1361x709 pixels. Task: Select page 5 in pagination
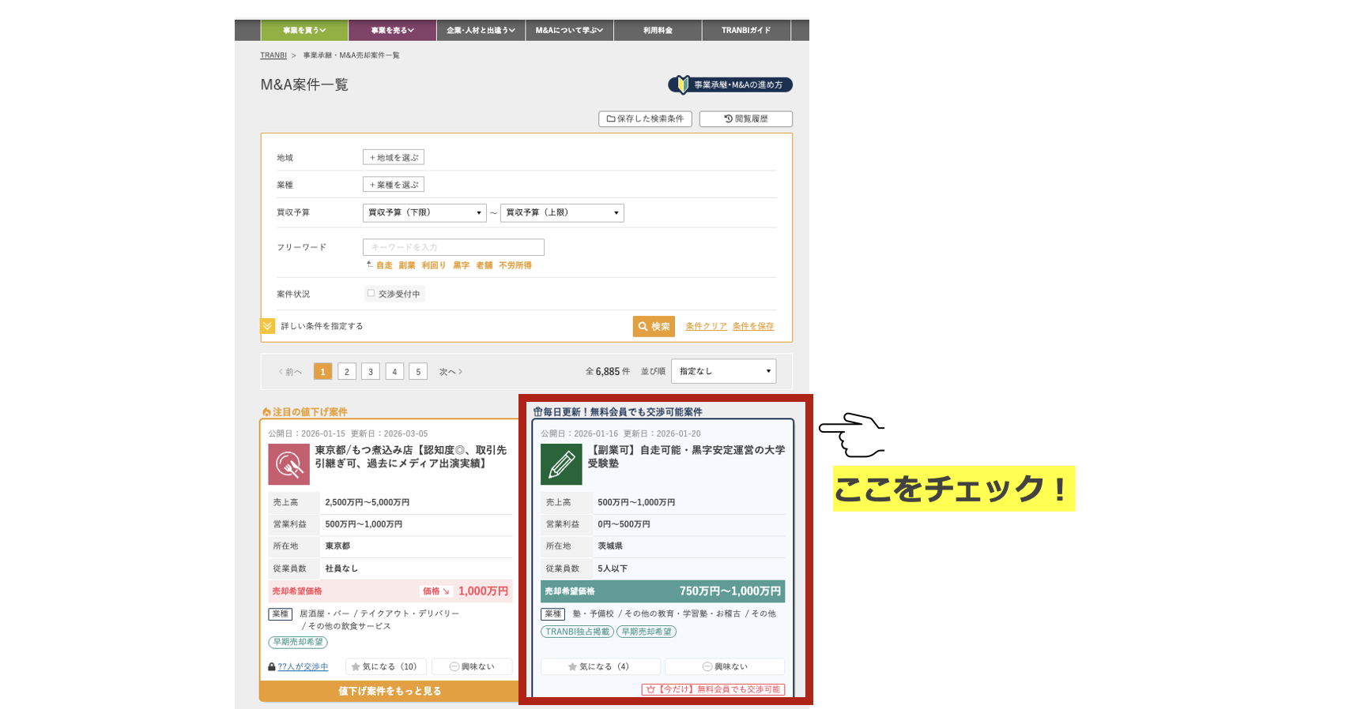pyautogui.click(x=418, y=372)
